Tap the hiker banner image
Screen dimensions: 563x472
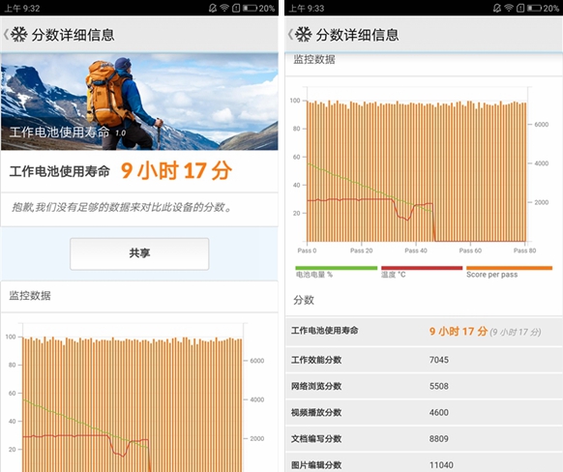point(139,102)
